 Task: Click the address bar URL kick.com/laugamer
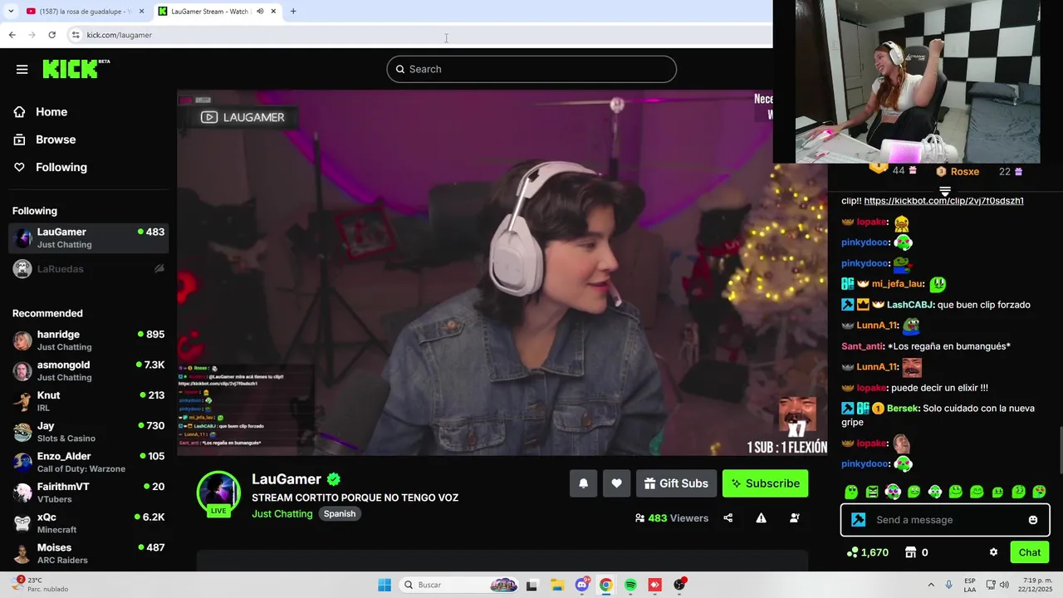coord(120,35)
